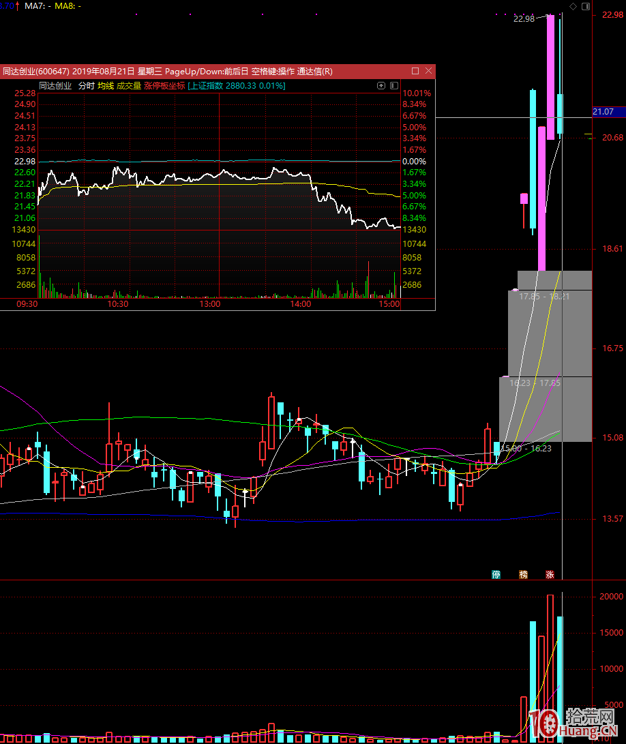Click the 10000 volume axis label

612,668
